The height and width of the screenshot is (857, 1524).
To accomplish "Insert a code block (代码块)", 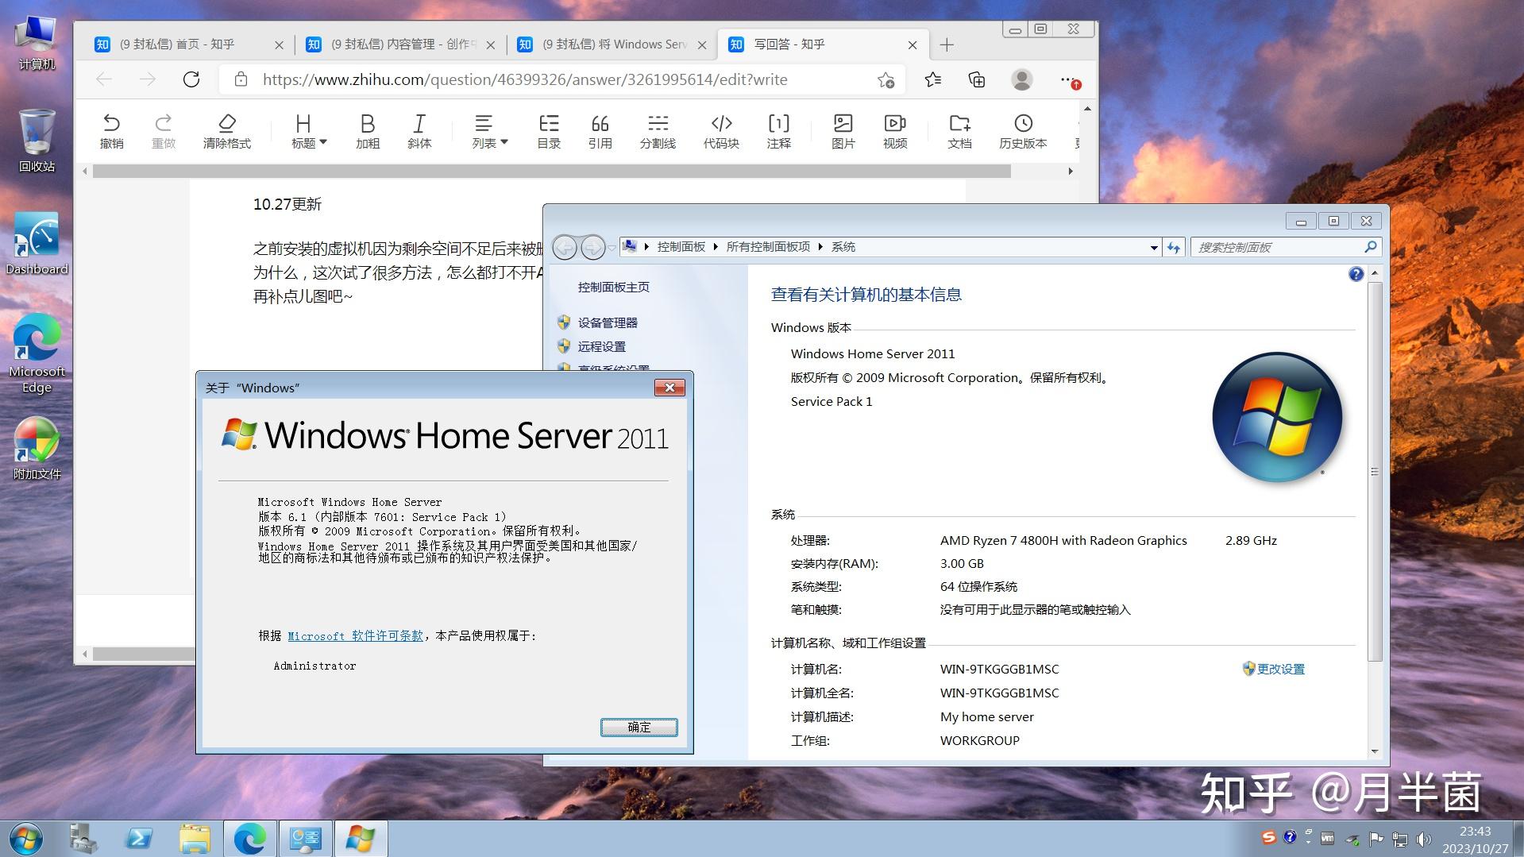I will 721,131.
